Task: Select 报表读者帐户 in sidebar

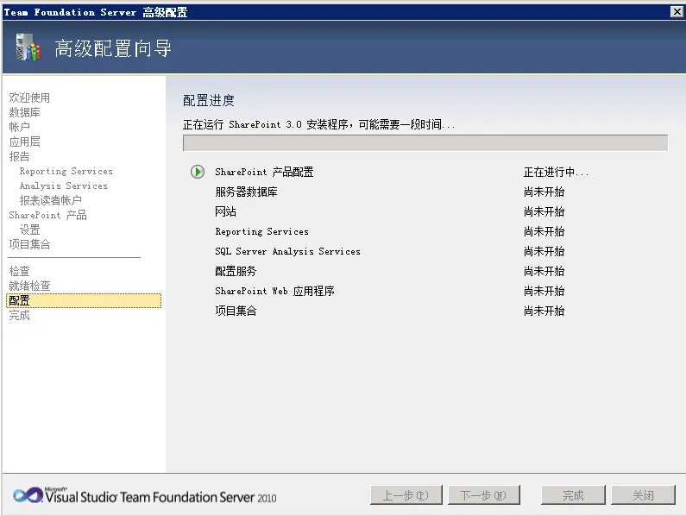Action: click(50, 200)
